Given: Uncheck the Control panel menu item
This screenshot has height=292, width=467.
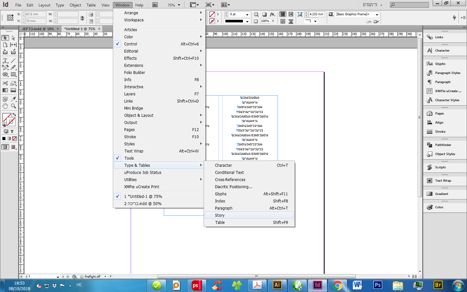Looking at the screenshot, I should (131, 44).
